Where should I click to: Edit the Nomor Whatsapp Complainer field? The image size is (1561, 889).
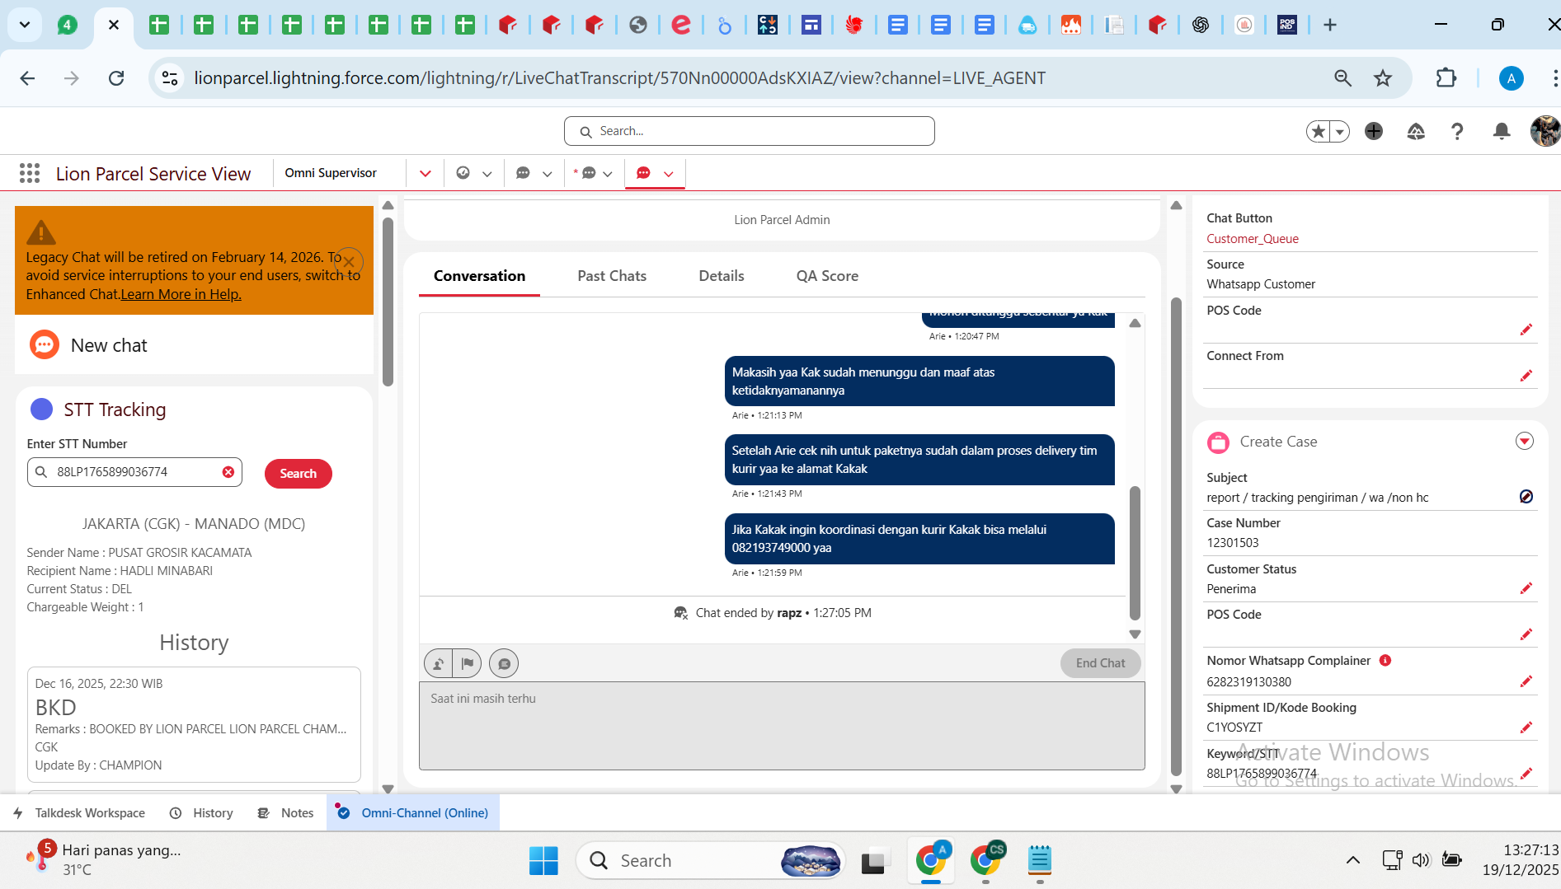1526,681
